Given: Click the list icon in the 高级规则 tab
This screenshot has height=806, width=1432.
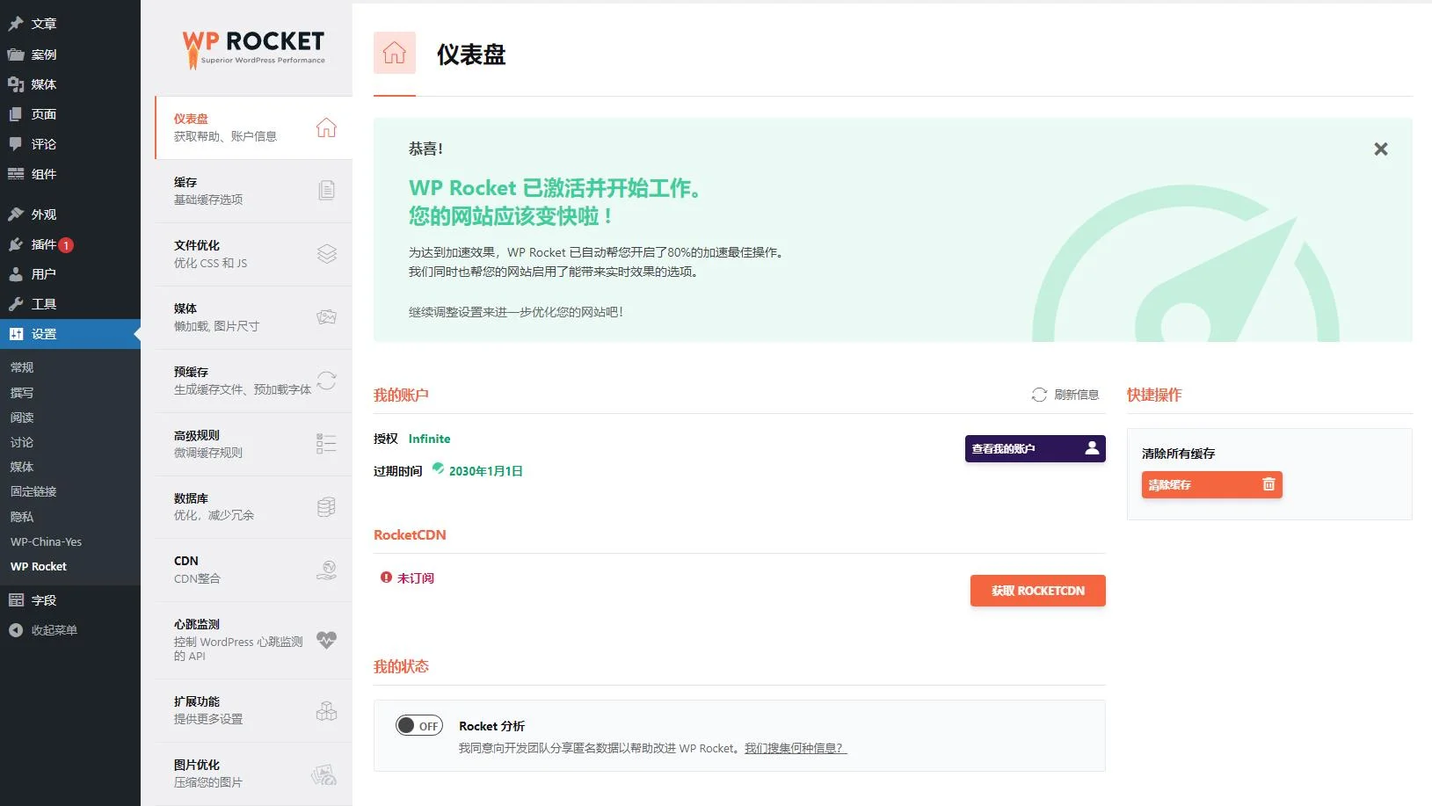Looking at the screenshot, I should [326, 444].
